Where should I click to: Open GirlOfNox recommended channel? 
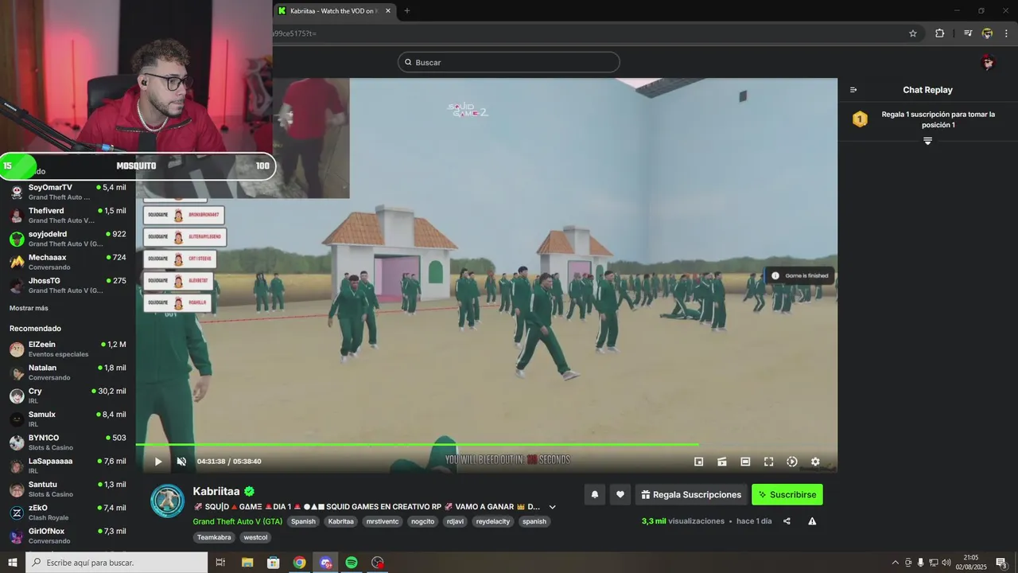[68, 536]
